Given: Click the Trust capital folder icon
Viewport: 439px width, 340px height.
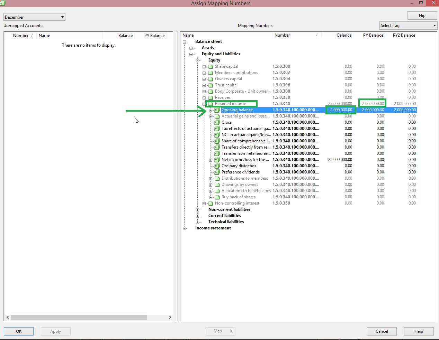Looking at the screenshot, I should pos(210,85).
